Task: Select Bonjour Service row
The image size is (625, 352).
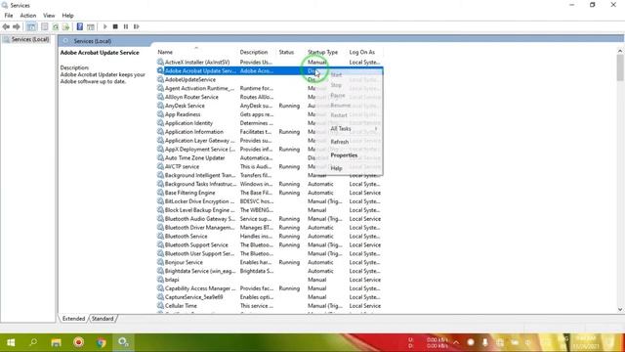Action: click(270, 263)
